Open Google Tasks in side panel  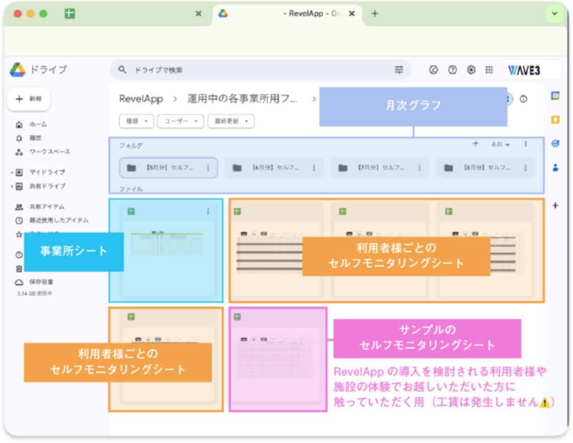(555, 143)
